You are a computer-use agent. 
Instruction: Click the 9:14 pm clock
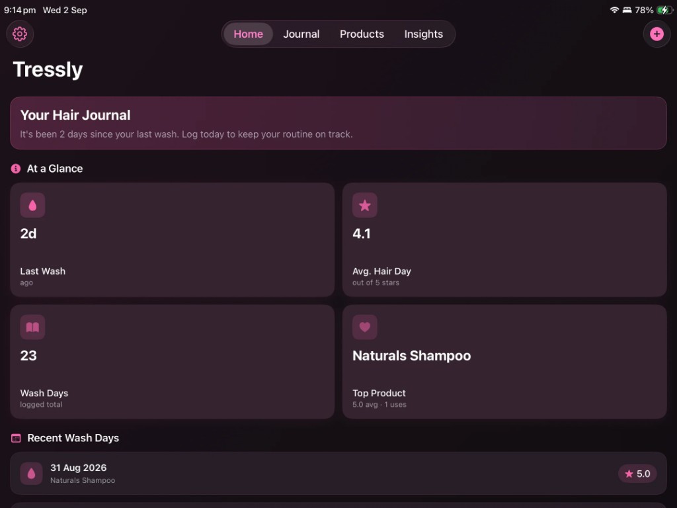click(20, 10)
